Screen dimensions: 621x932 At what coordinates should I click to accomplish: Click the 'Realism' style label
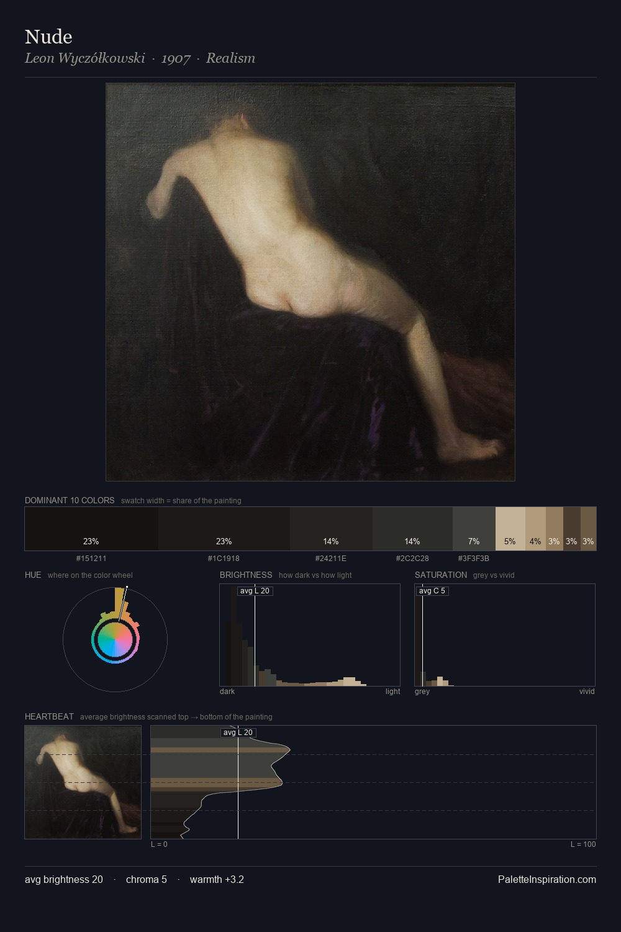click(x=230, y=58)
